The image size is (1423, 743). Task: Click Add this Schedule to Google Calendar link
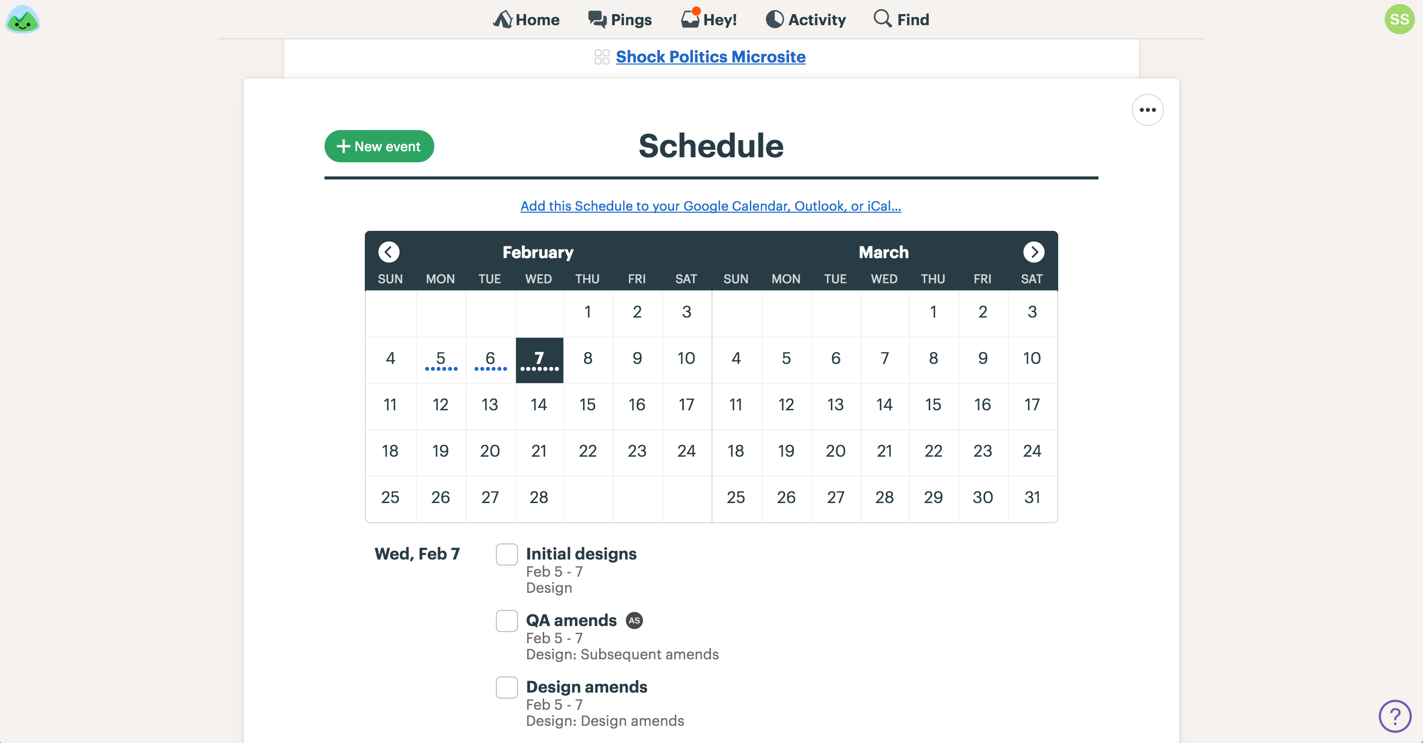(x=710, y=205)
